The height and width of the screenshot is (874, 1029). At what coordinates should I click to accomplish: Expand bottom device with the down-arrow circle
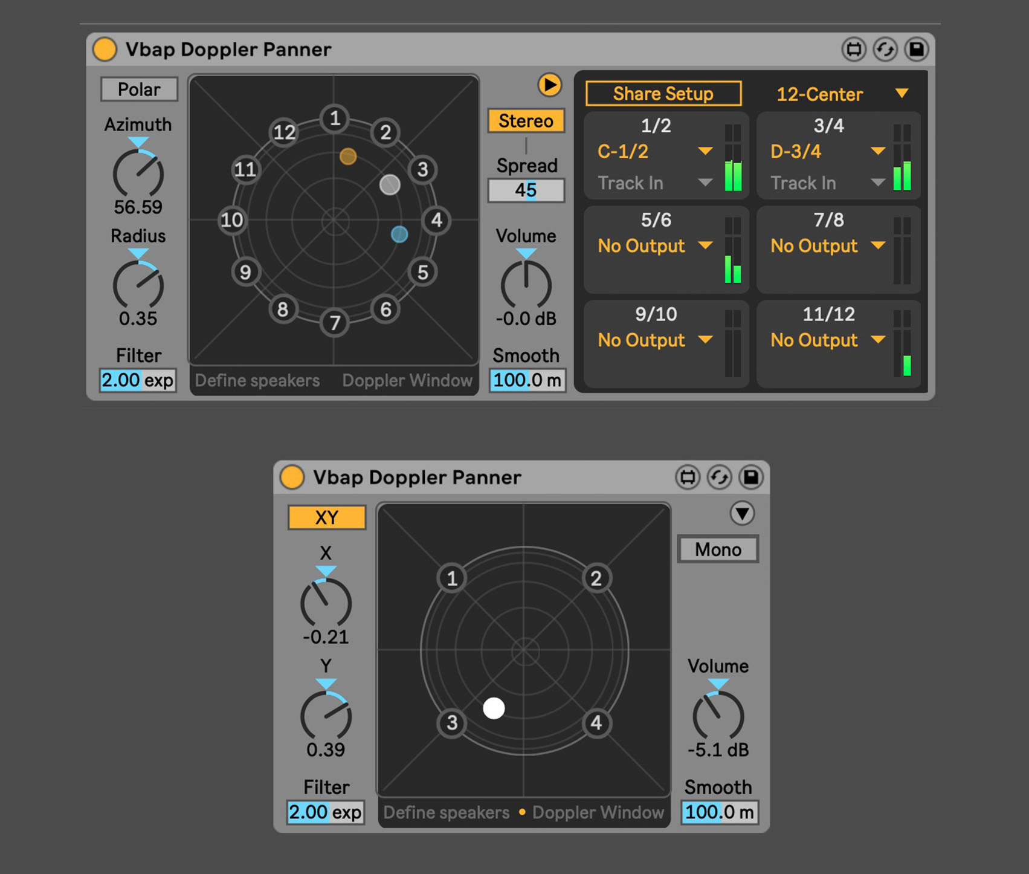coord(742,514)
